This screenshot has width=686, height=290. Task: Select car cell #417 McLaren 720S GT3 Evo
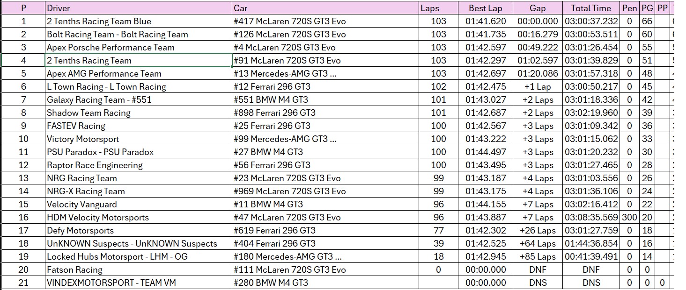click(x=325, y=21)
